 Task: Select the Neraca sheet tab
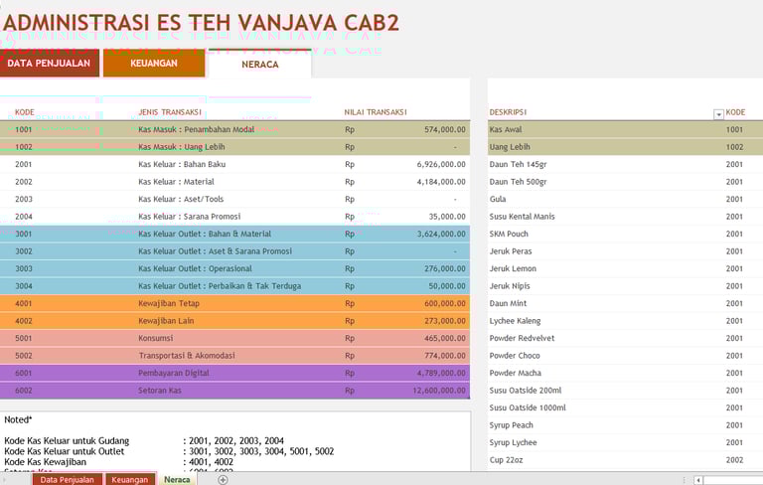pos(177,480)
